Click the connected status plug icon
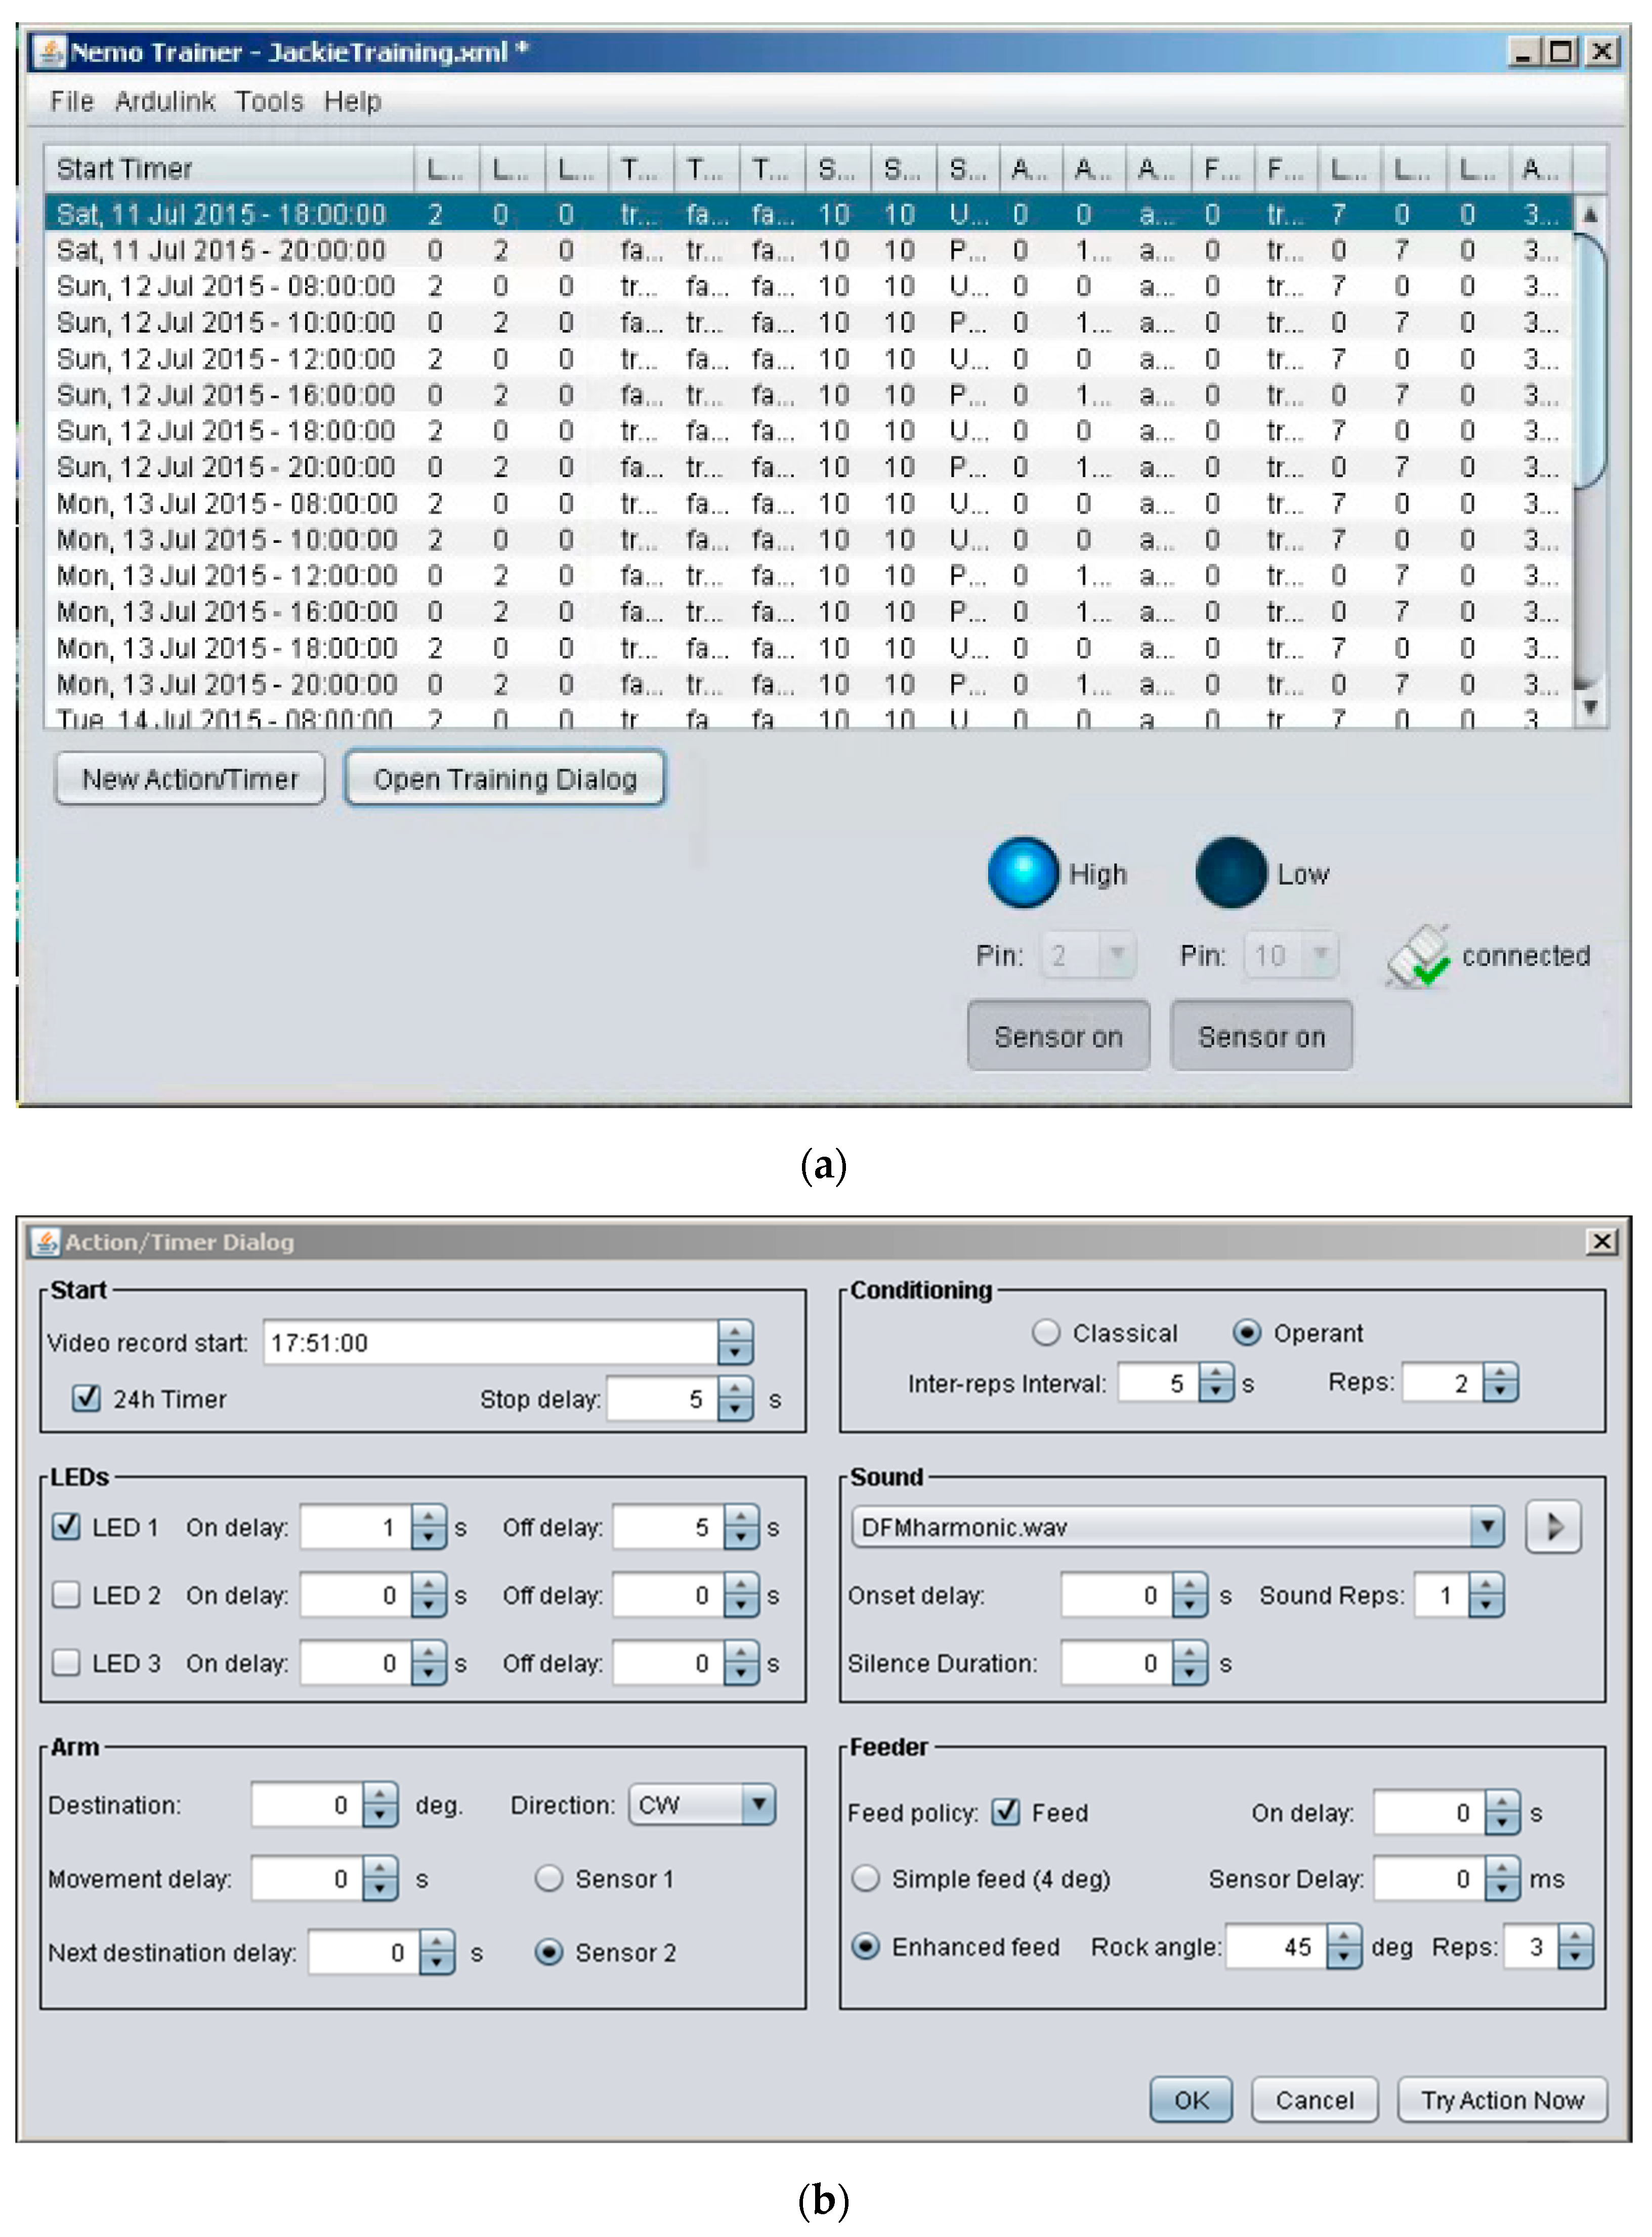 point(1418,956)
